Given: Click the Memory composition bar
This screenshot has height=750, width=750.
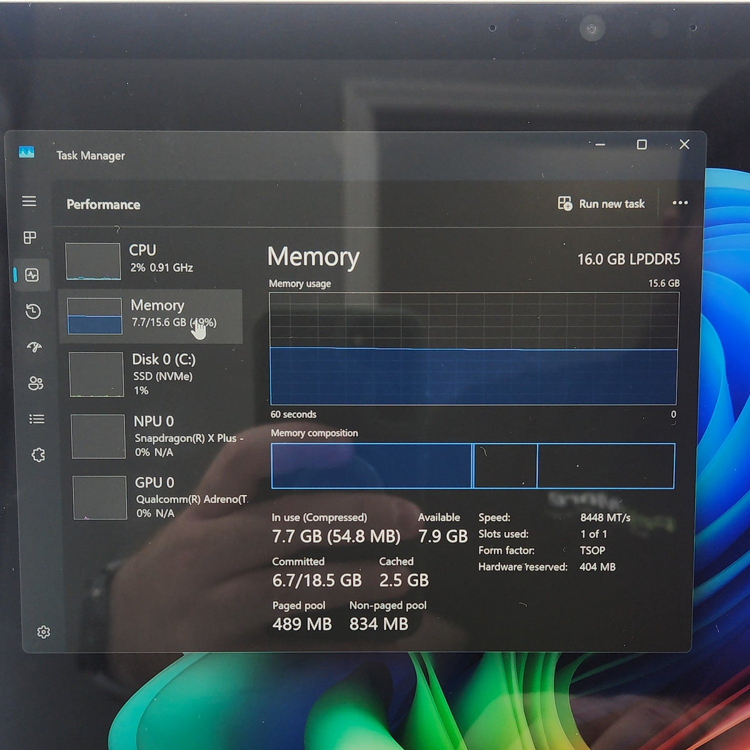Looking at the screenshot, I should (x=473, y=466).
